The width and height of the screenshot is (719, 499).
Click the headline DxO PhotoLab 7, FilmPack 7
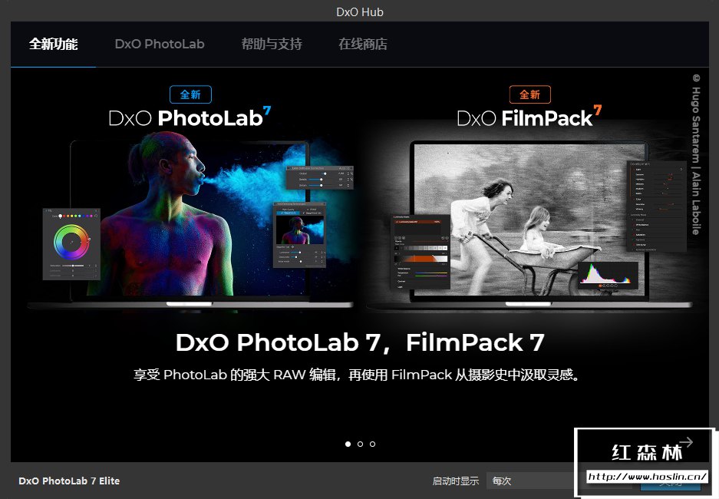pyautogui.click(x=360, y=342)
